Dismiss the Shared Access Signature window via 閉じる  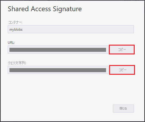tap(123, 109)
